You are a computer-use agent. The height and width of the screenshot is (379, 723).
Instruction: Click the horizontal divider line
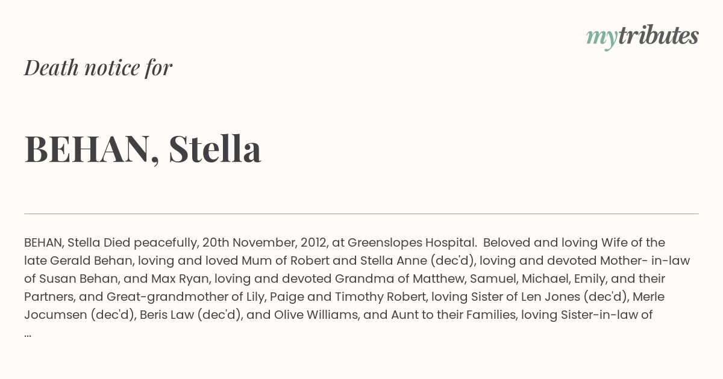pyautogui.click(x=361, y=214)
